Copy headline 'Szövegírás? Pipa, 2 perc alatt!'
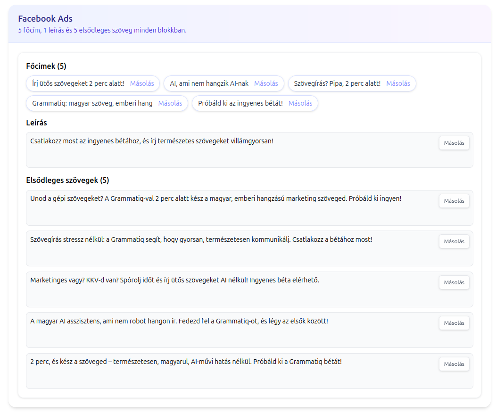Screen dimensions: 496x413 point(398,83)
